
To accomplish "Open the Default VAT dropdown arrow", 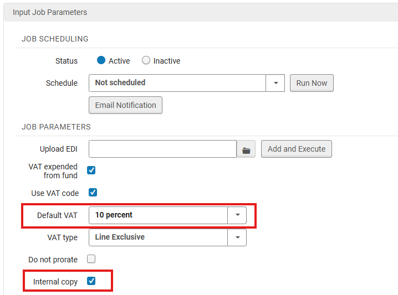I will click(x=237, y=215).
